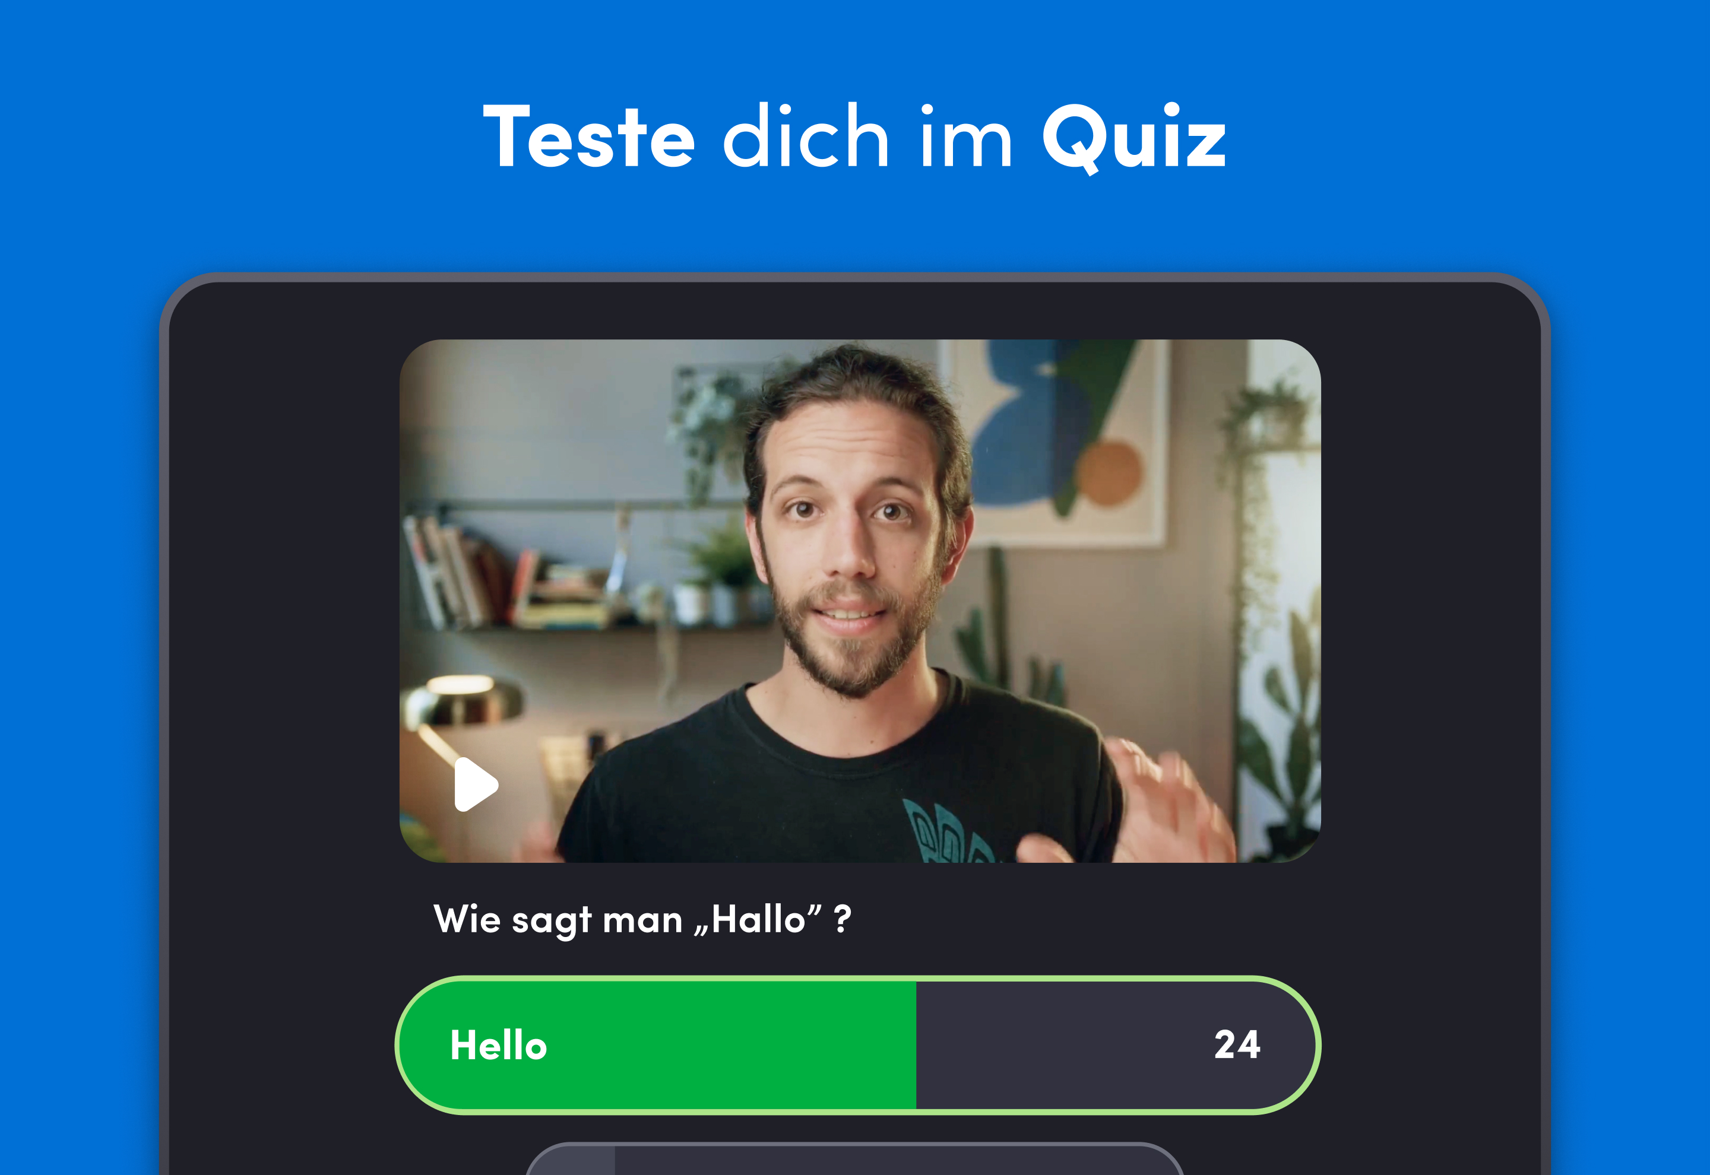Click the man's raised waving hand

(1171, 802)
